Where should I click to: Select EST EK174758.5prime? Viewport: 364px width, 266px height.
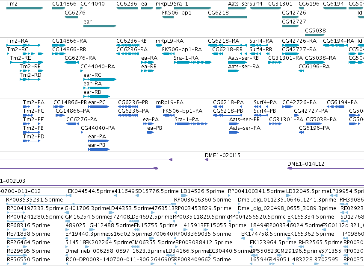[243, 238]
